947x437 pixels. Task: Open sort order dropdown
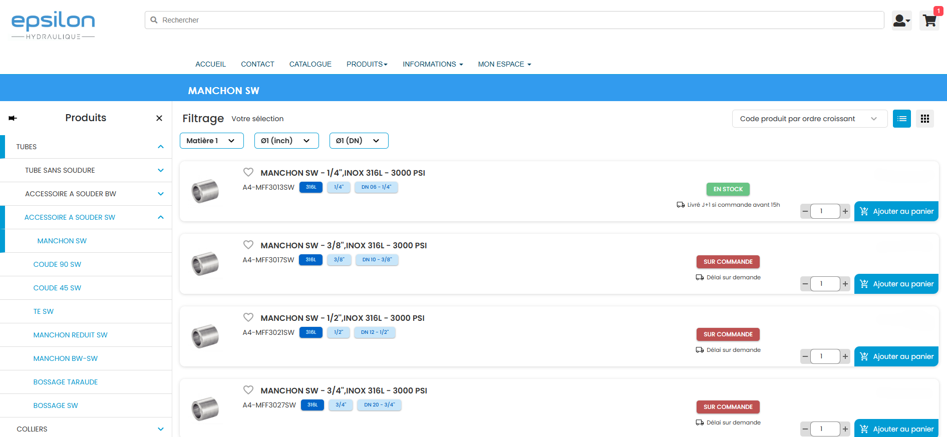(809, 119)
